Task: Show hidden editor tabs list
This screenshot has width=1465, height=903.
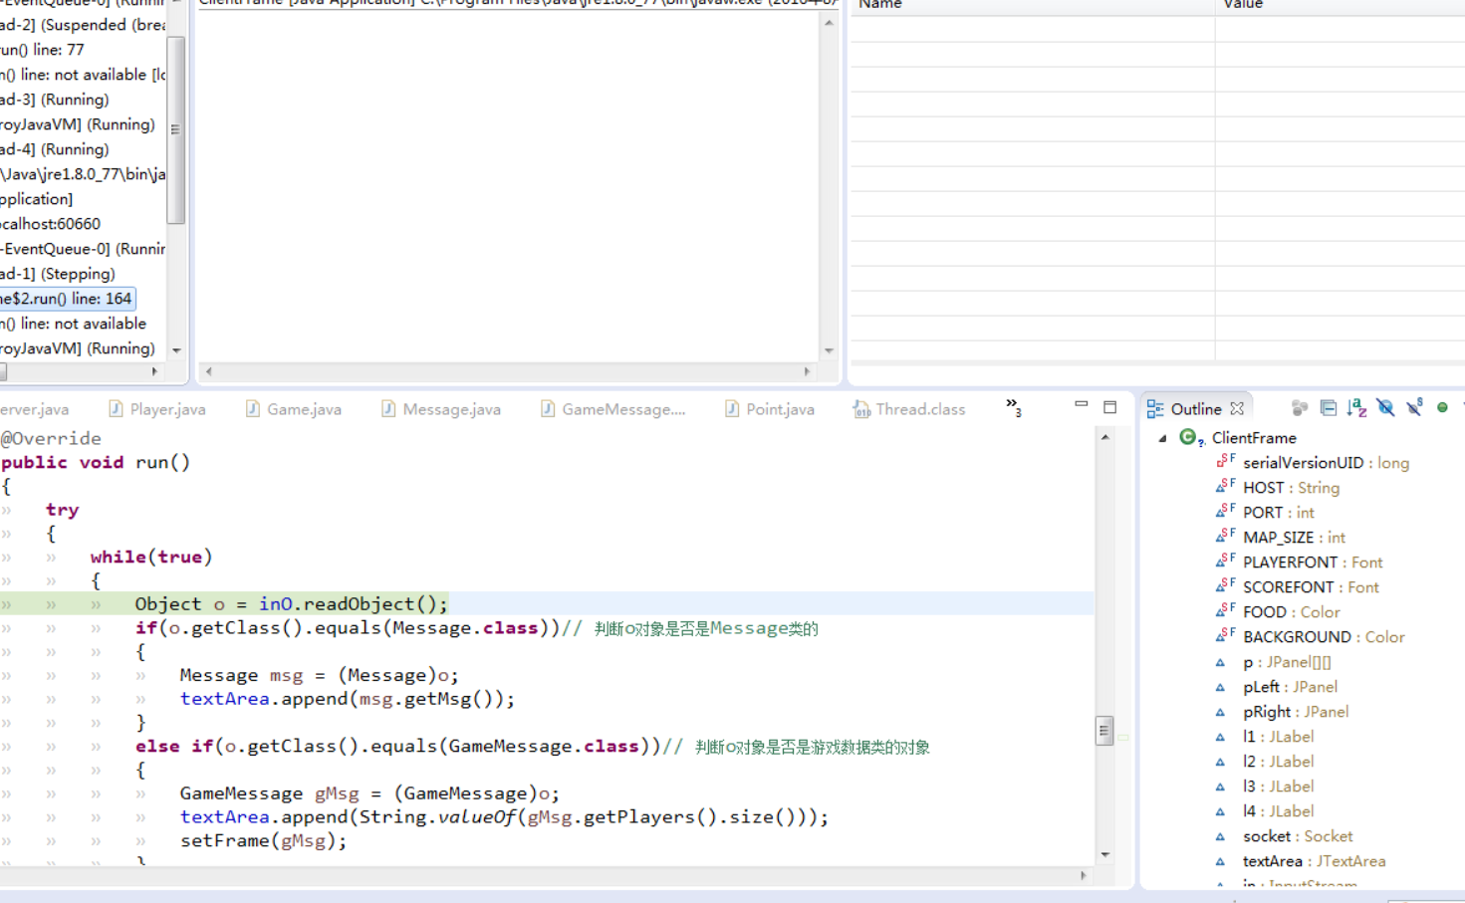Action: click(x=1013, y=406)
